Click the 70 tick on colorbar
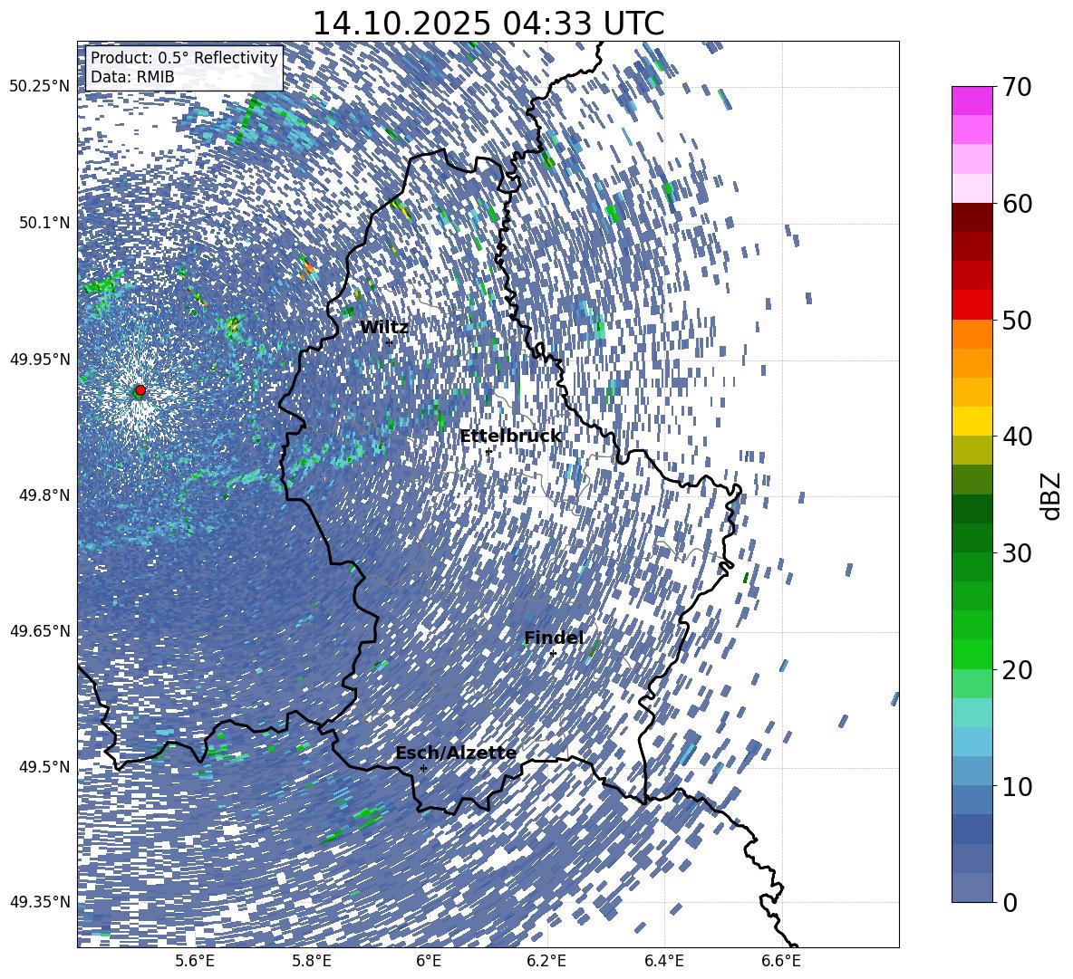Screen dimensions: 1073x979 coord(1017,88)
